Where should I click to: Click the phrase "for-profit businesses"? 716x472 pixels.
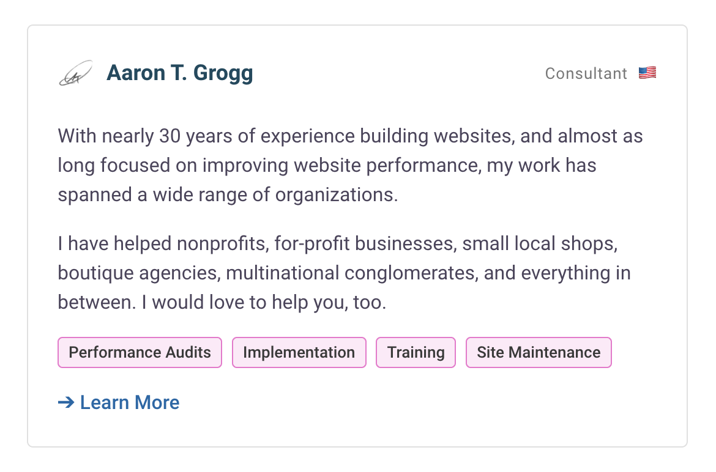coord(365,243)
